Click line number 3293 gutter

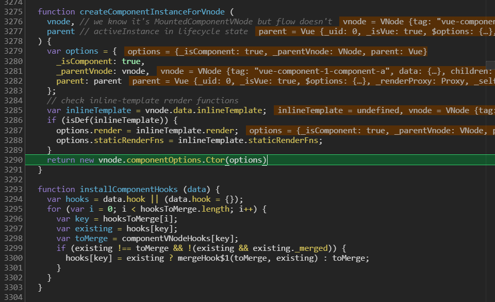13,189
